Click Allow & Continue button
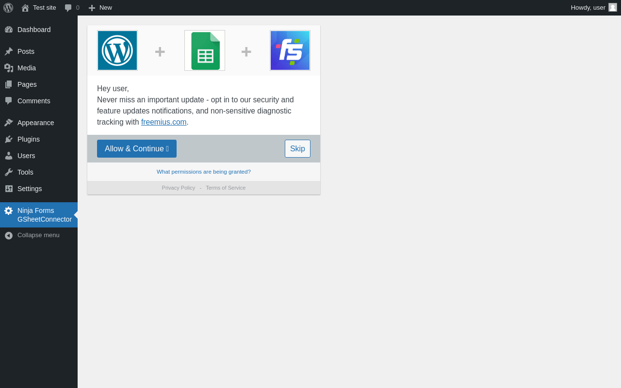The width and height of the screenshot is (621, 388). pos(137,148)
